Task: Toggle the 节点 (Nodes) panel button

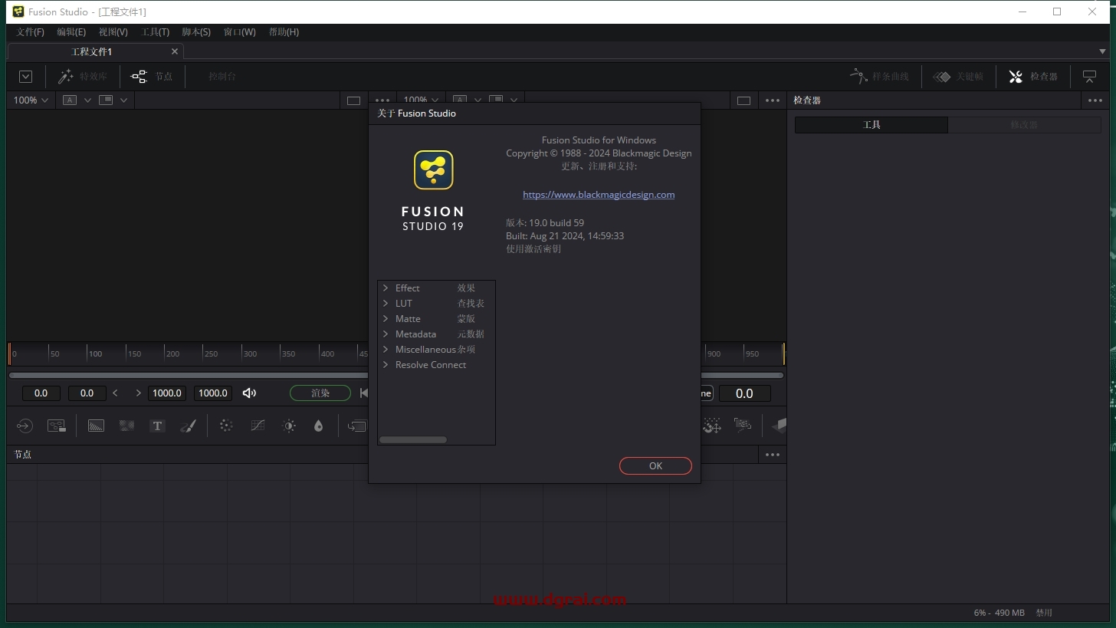Action: point(152,77)
